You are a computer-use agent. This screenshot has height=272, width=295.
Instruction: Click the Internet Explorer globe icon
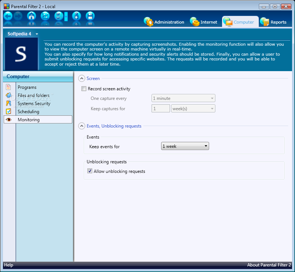pos(195,22)
